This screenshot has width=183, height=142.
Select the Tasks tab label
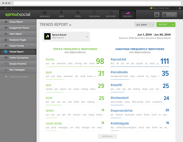tap(61, 16)
